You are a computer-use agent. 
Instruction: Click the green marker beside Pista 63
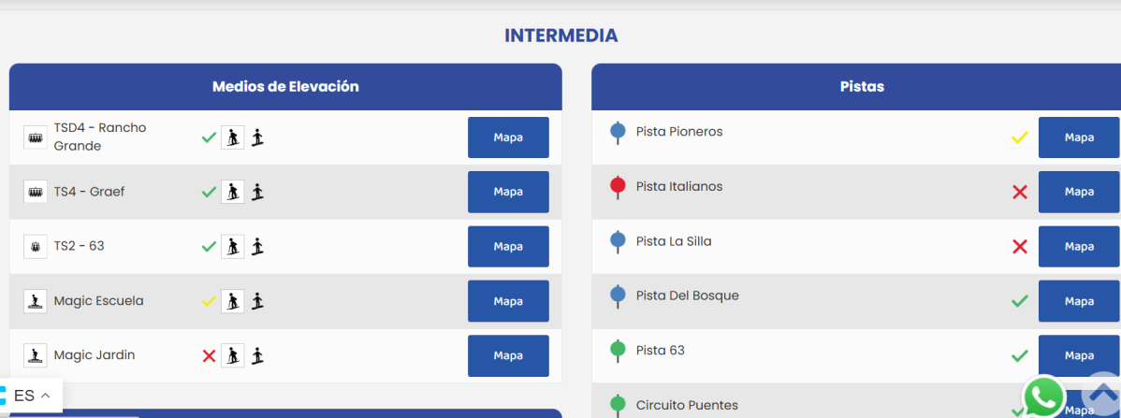(618, 351)
